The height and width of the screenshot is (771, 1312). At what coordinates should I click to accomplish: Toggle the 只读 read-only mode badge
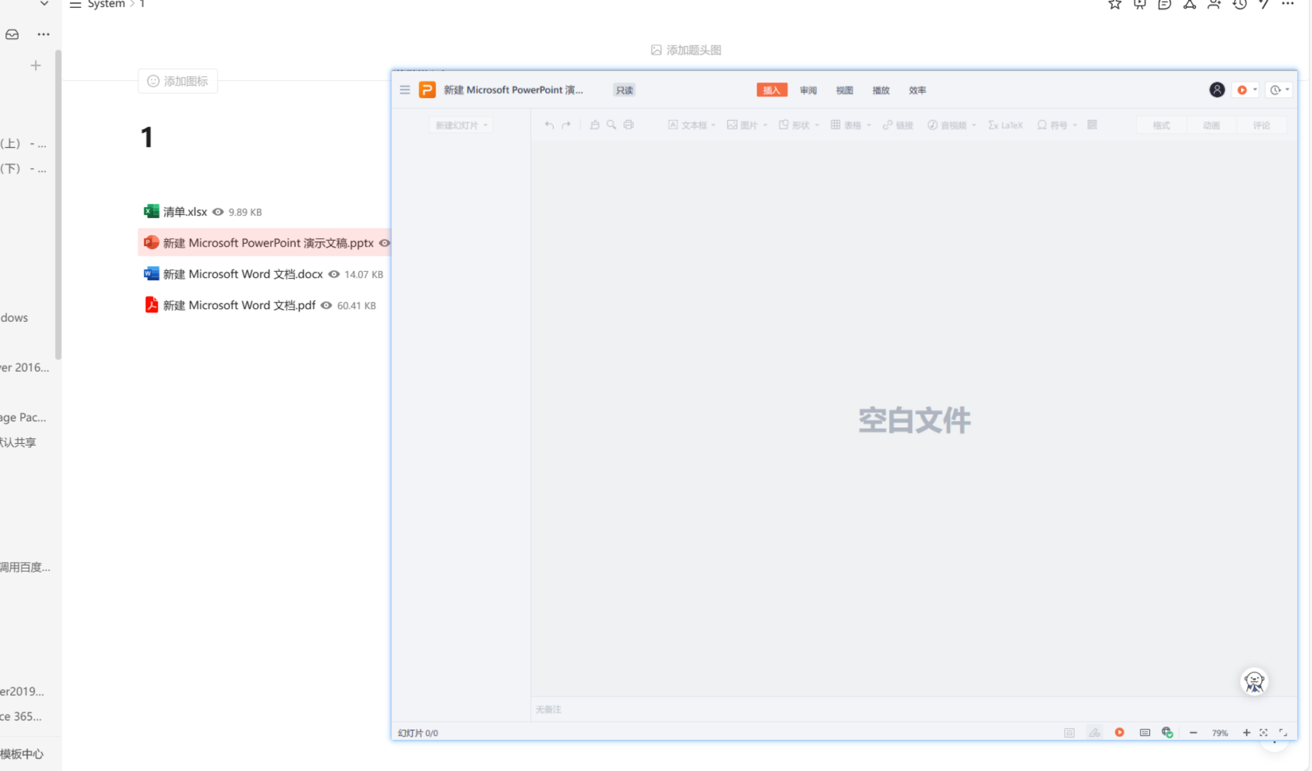[x=624, y=90]
